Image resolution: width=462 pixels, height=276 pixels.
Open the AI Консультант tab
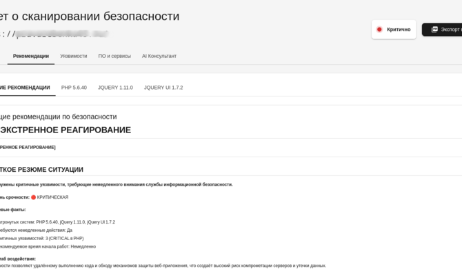[x=159, y=56]
